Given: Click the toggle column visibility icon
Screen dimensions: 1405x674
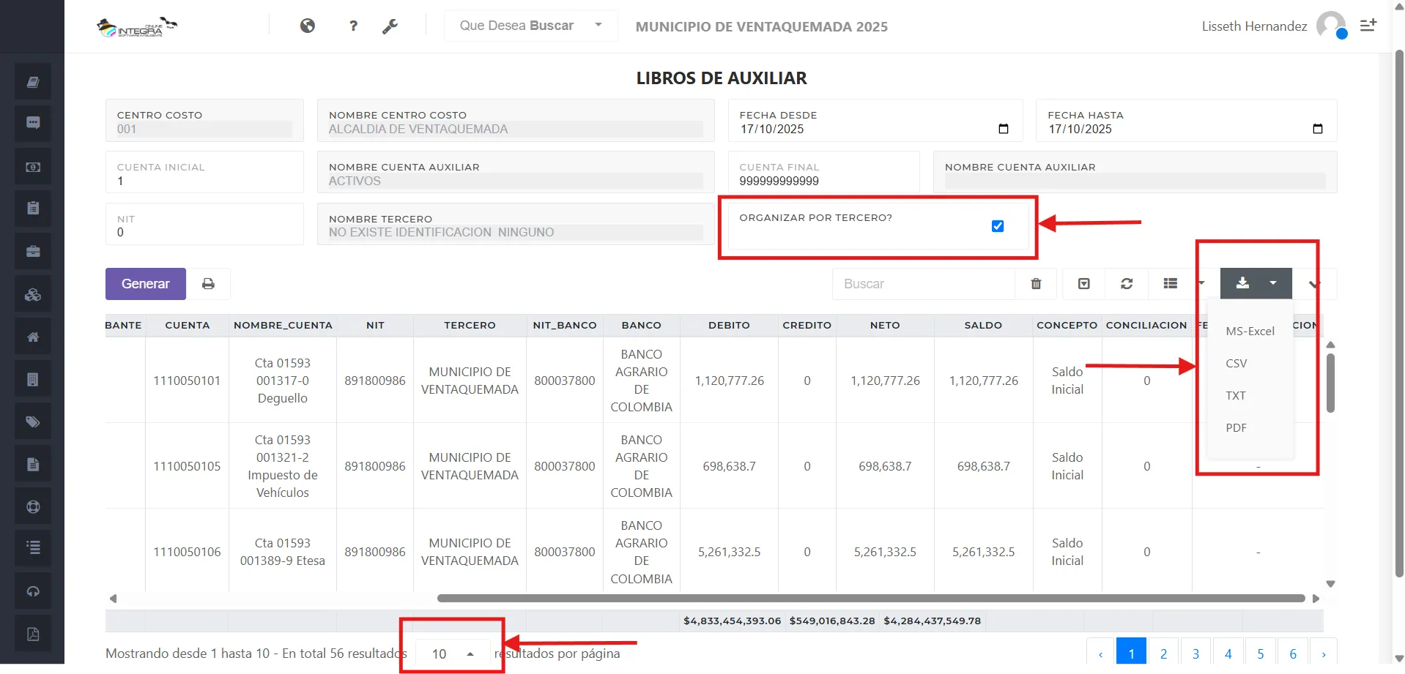Looking at the screenshot, I should (x=1084, y=283).
